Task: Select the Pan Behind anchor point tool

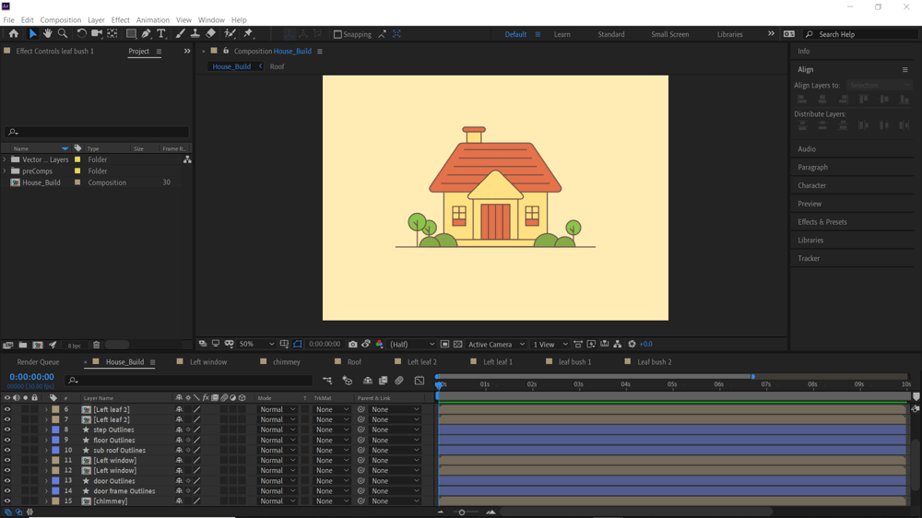Action: coord(112,34)
